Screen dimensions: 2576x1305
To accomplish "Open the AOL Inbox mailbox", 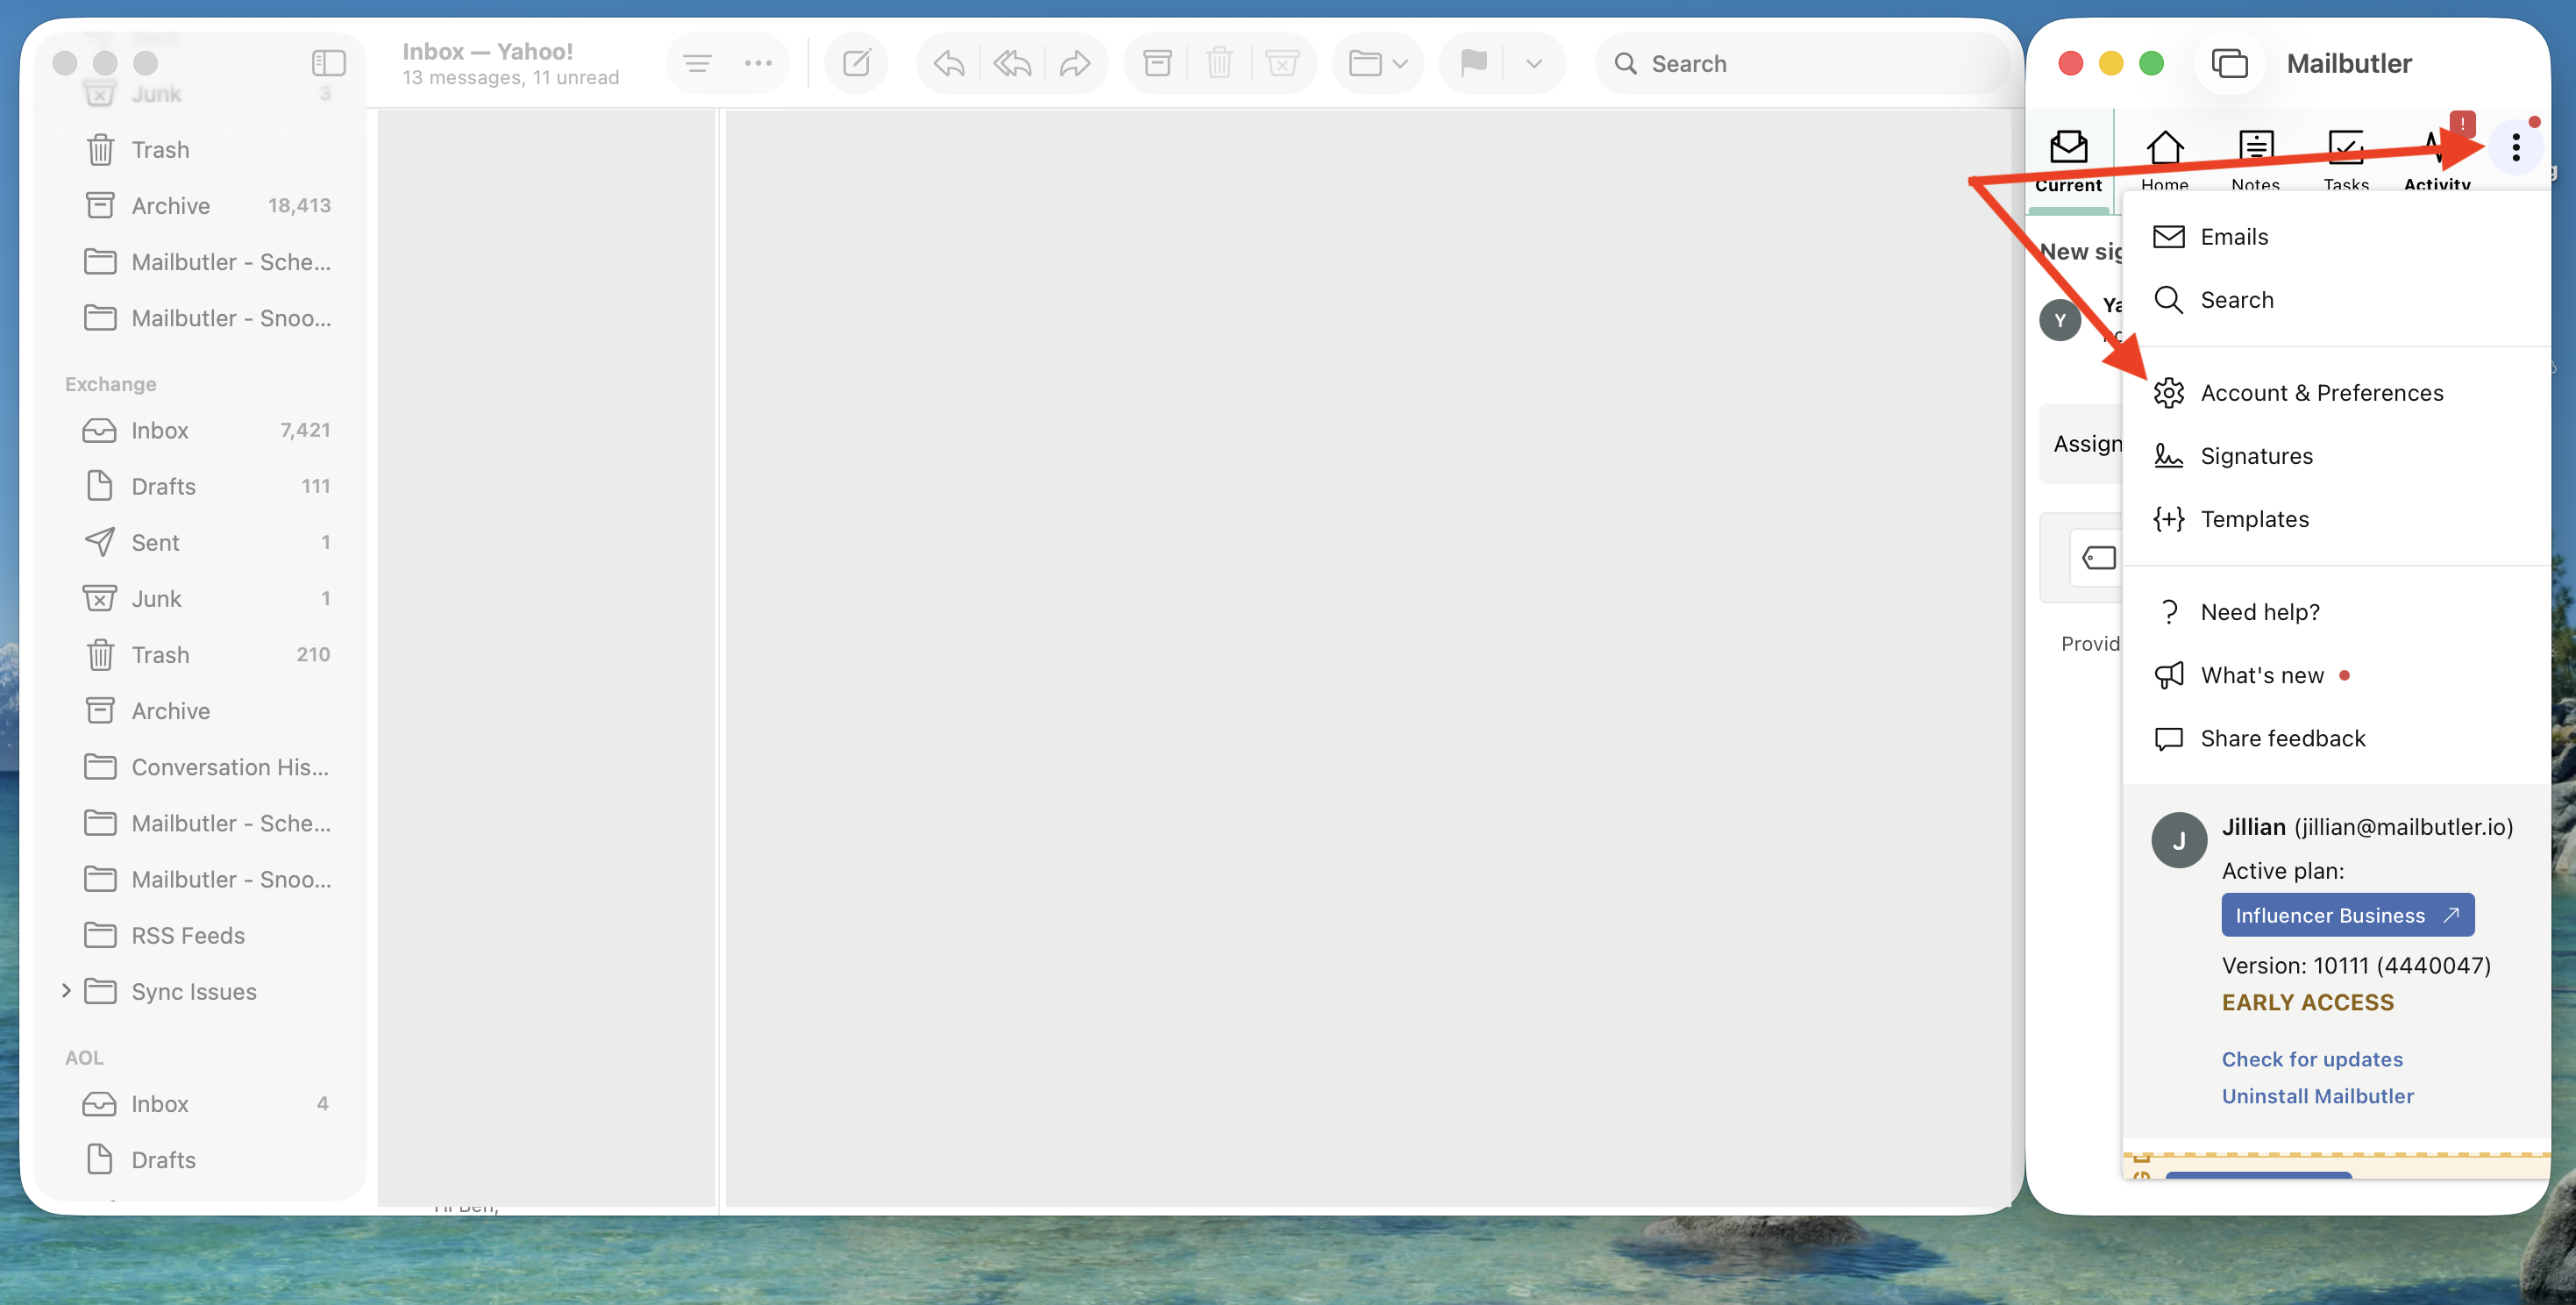I will coord(200,1104).
